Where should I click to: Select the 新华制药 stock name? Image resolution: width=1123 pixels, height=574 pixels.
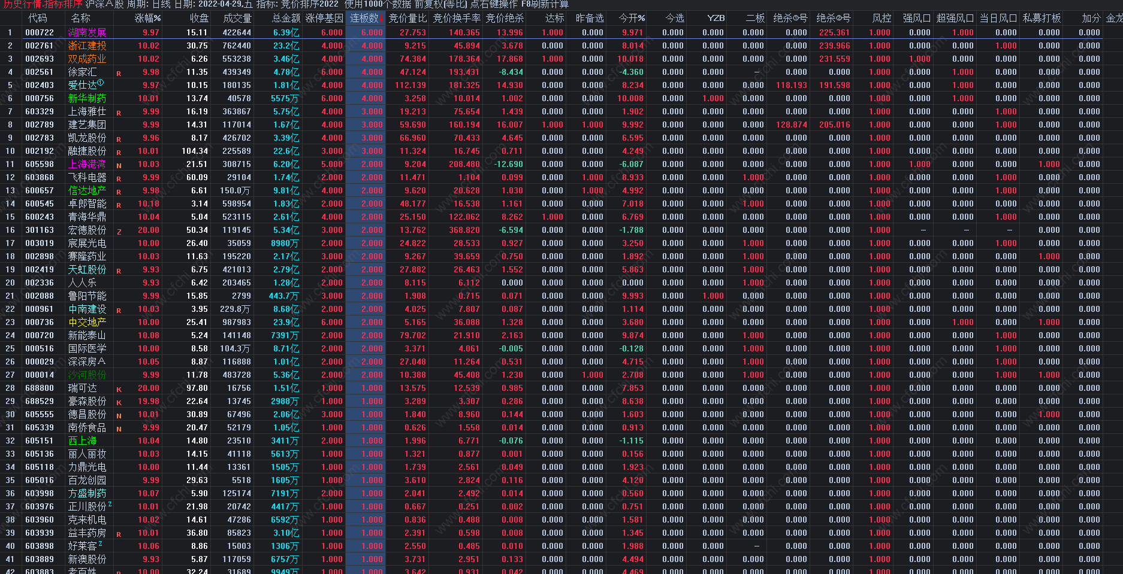[87, 98]
